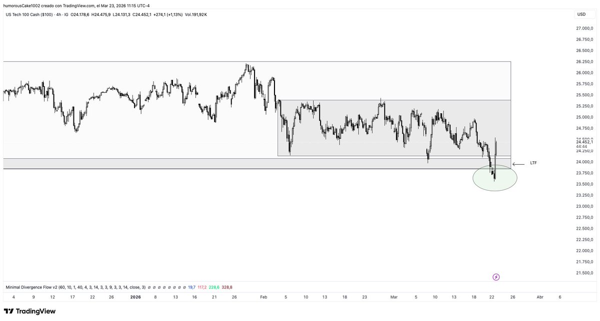The height and width of the screenshot is (321, 600).
Task: Click the bar countdown timer 44:44
Action: pos(580,147)
